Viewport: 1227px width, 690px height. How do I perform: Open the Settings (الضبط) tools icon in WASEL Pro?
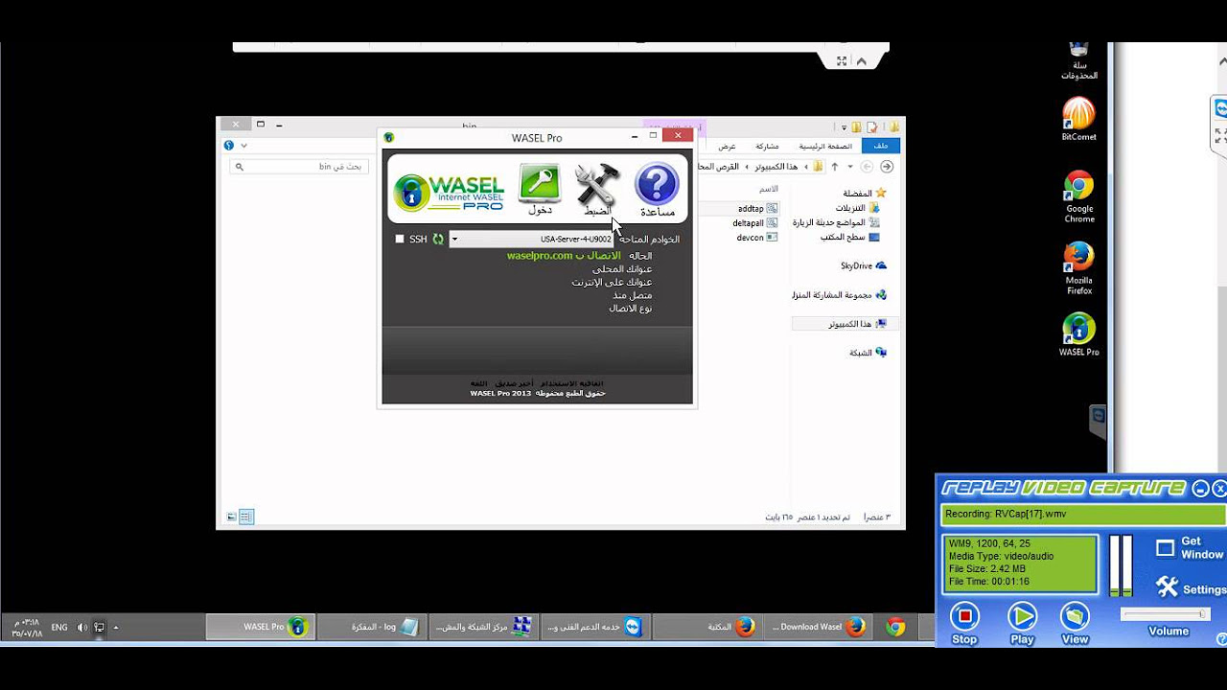tap(597, 188)
